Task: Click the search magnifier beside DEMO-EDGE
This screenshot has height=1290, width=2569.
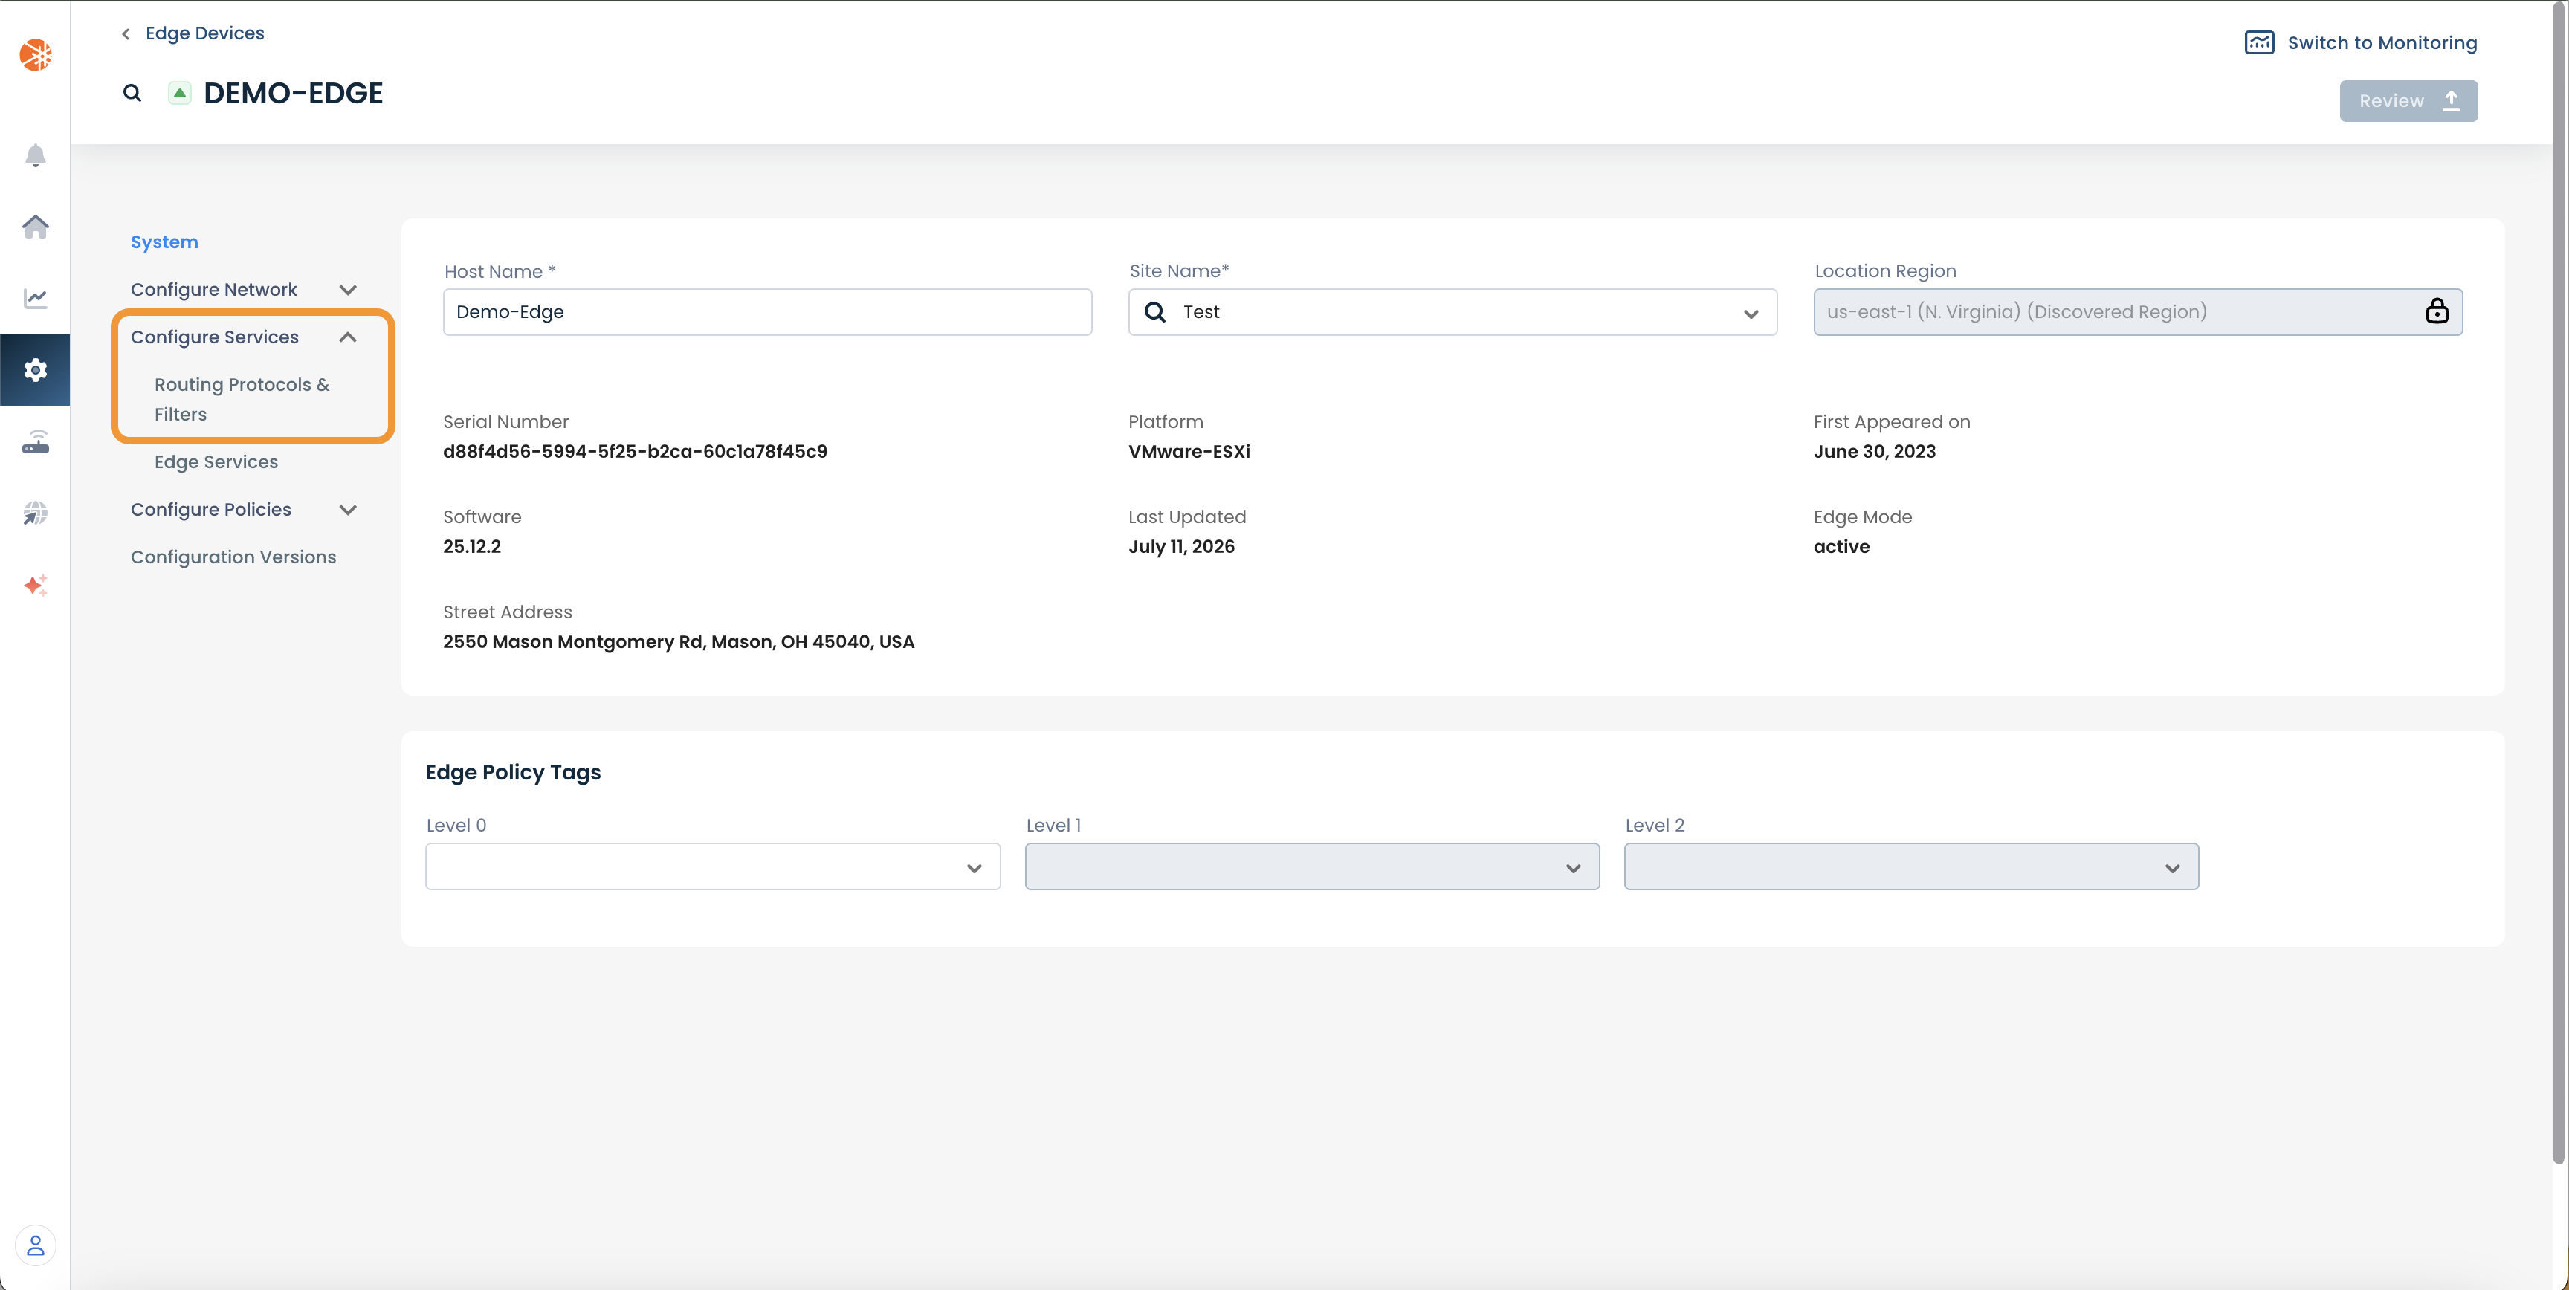Action: click(132, 93)
